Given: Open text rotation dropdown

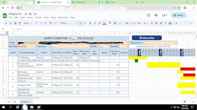Looking at the screenshot, I should 146,23.
